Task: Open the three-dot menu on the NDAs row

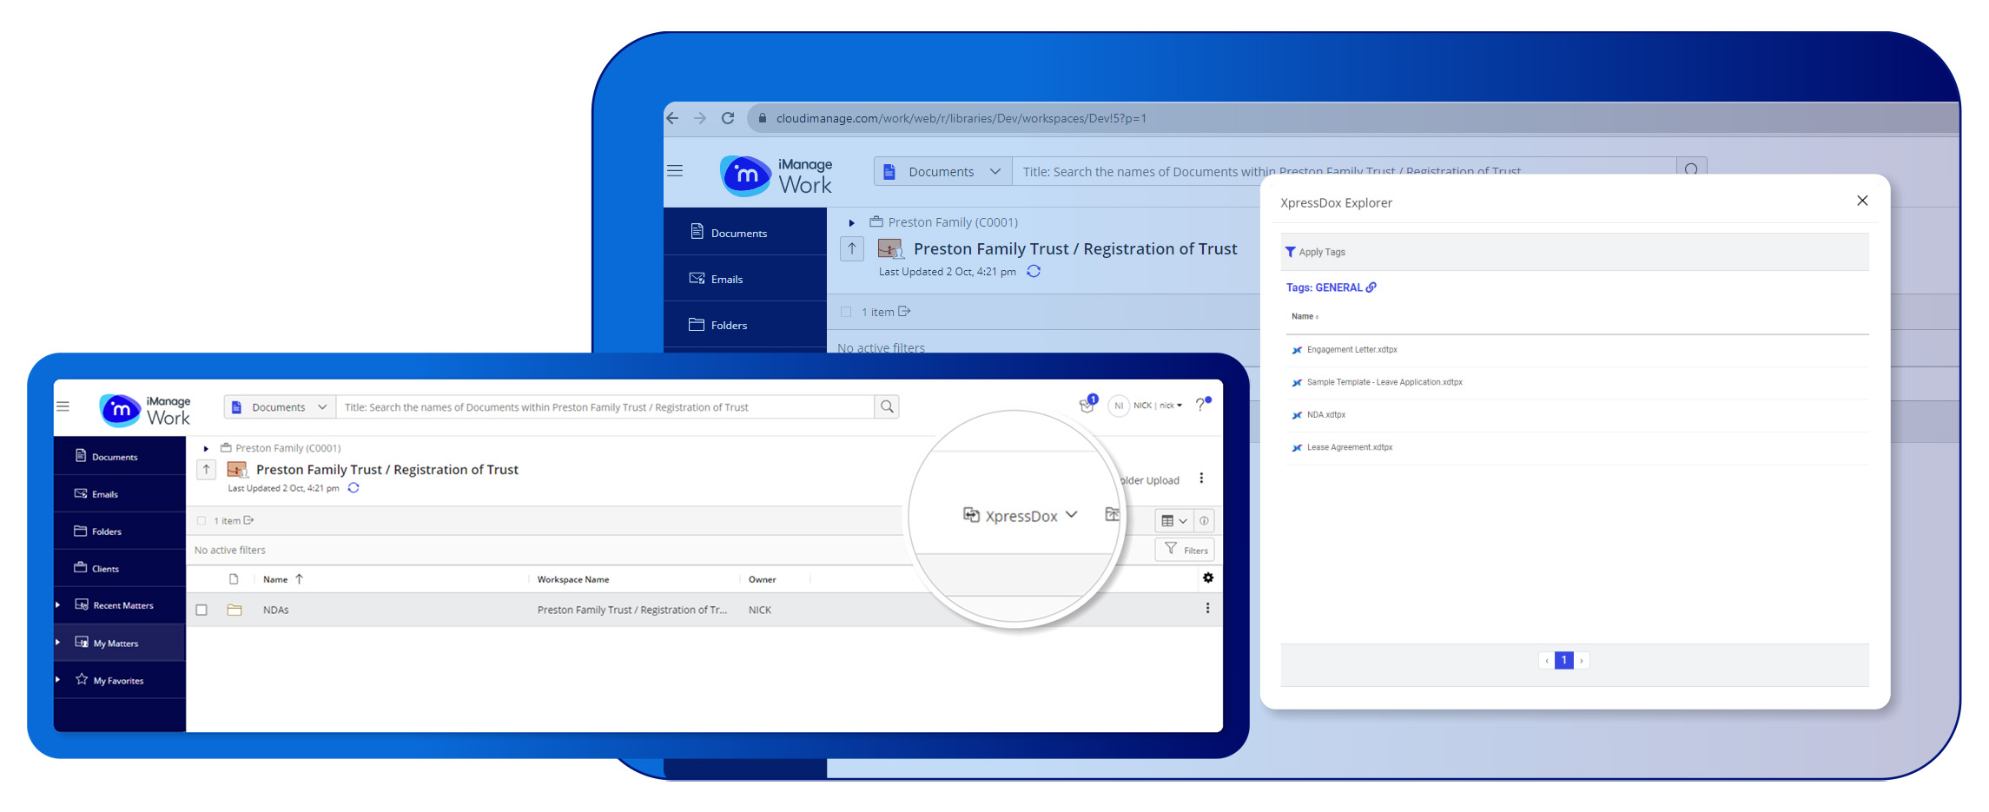Action: 1207,608
